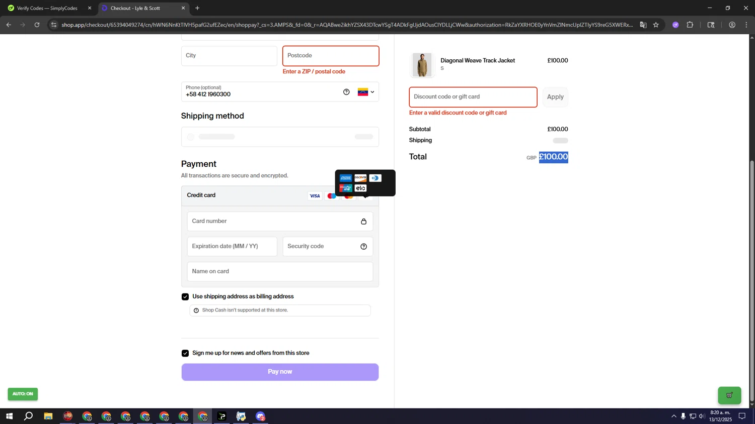Viewport: 755px width, 424px height.
Task: Open the PyCharm app on the taskbar
Action: (222, 416)
